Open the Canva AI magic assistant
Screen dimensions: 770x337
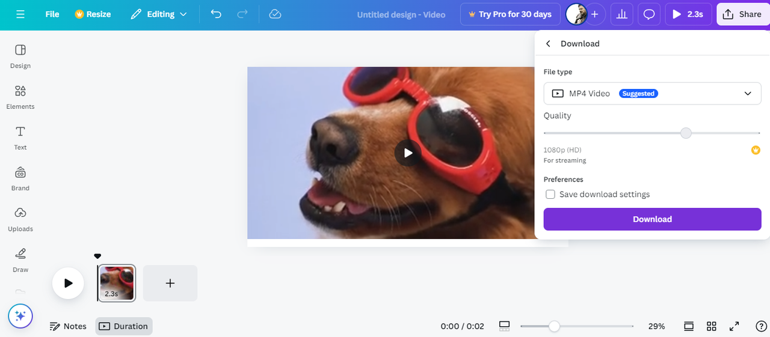tap(20, 316)
